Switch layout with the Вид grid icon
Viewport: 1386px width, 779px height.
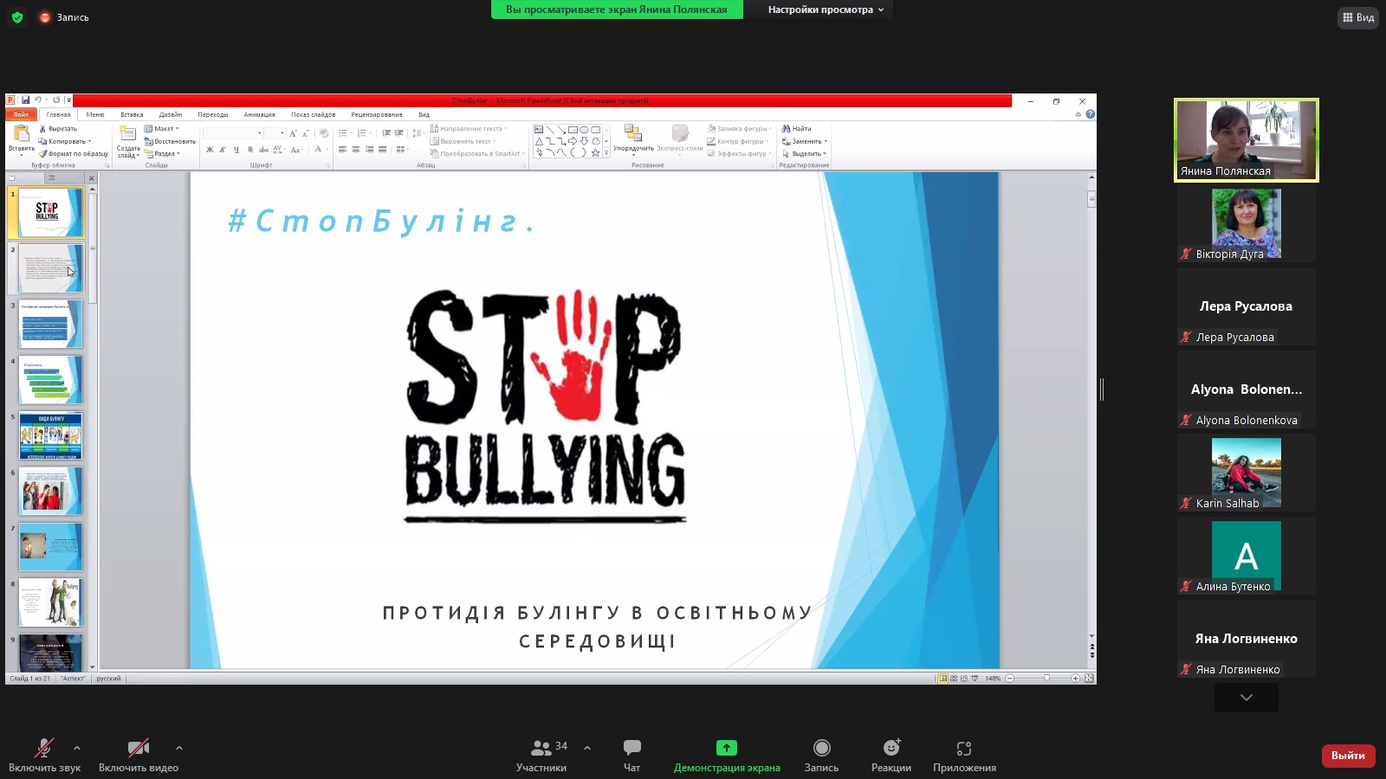click(1357, 17)
